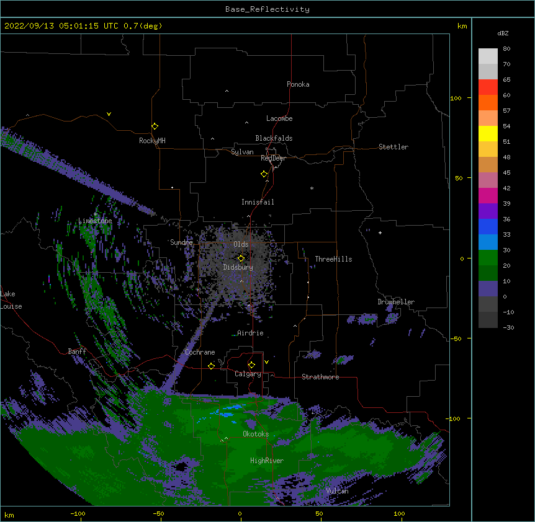Select the light blue swatch above 30 dBZ
The image size is (535, 522).
(488, 242)
